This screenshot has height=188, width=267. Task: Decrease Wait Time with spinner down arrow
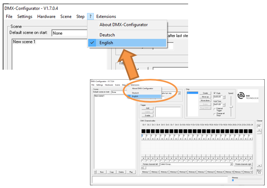pyautogui.click(x=224, y=105)
